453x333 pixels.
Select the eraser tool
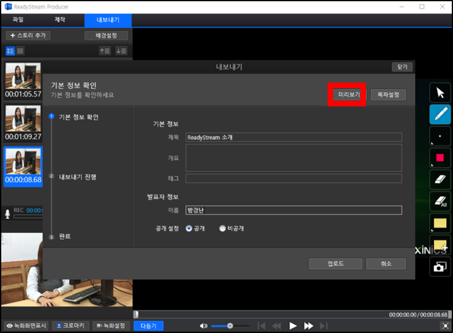[440, 179]
